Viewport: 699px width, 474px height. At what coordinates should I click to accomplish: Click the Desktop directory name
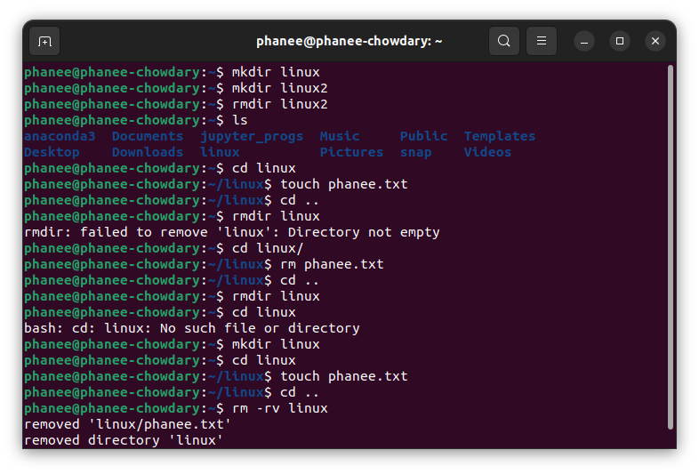[x=52, y=152]
